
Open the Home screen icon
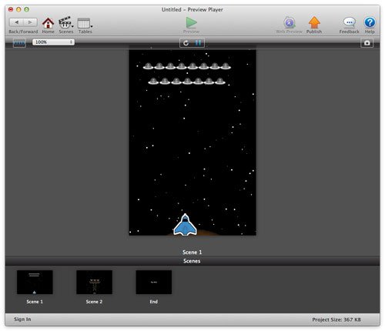pyautogui.click(x=48, y=23)
